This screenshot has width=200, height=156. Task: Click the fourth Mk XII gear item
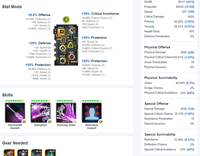(x=50, y=153)
